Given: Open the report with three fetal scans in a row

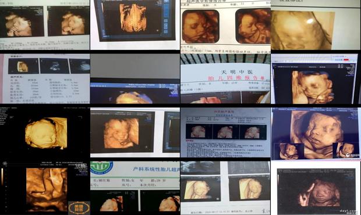Looking at the screenshot, I should pos(225,132).
